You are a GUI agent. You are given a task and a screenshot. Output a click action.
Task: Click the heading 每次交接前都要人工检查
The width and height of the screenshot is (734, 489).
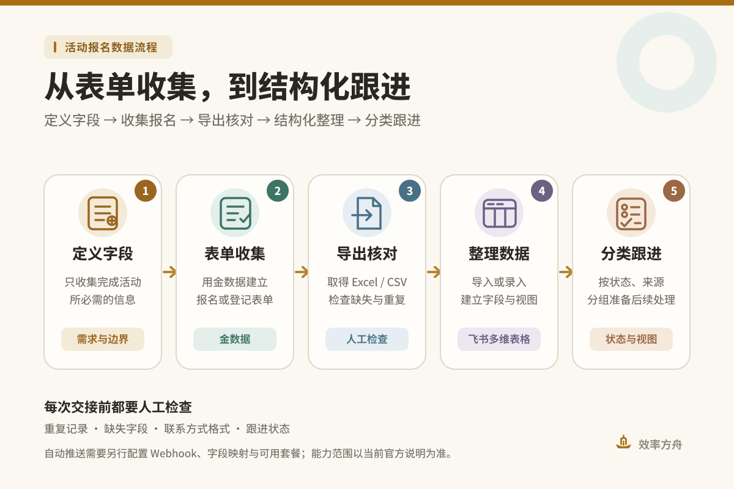tap(118, 407)
